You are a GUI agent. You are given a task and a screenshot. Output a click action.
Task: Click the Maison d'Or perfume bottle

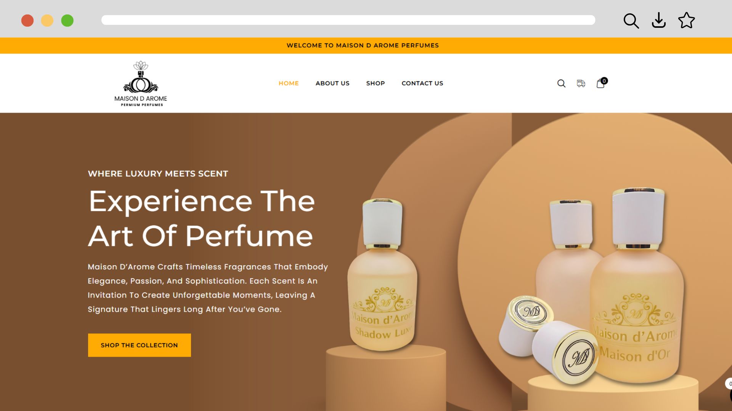[x=636, y=285]
